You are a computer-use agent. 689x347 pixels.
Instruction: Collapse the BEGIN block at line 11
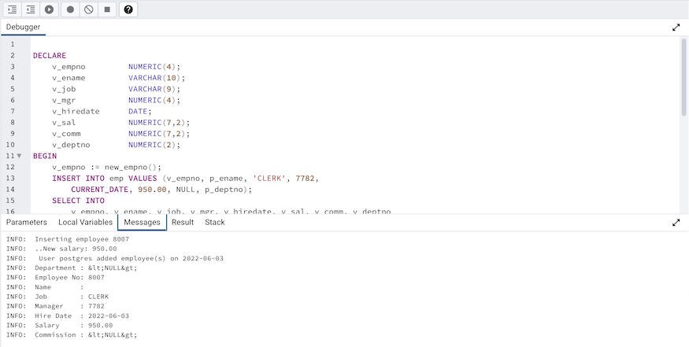coord(20,156)
